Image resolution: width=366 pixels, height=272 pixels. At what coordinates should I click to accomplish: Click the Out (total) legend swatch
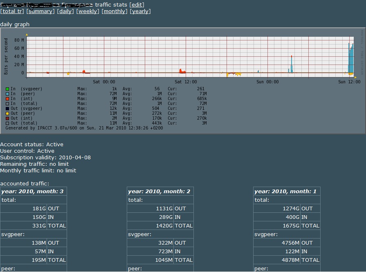(7, 123)
